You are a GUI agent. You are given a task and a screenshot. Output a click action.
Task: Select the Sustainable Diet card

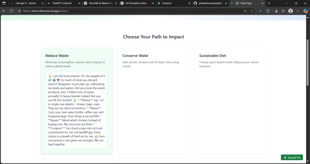(230, 101)
